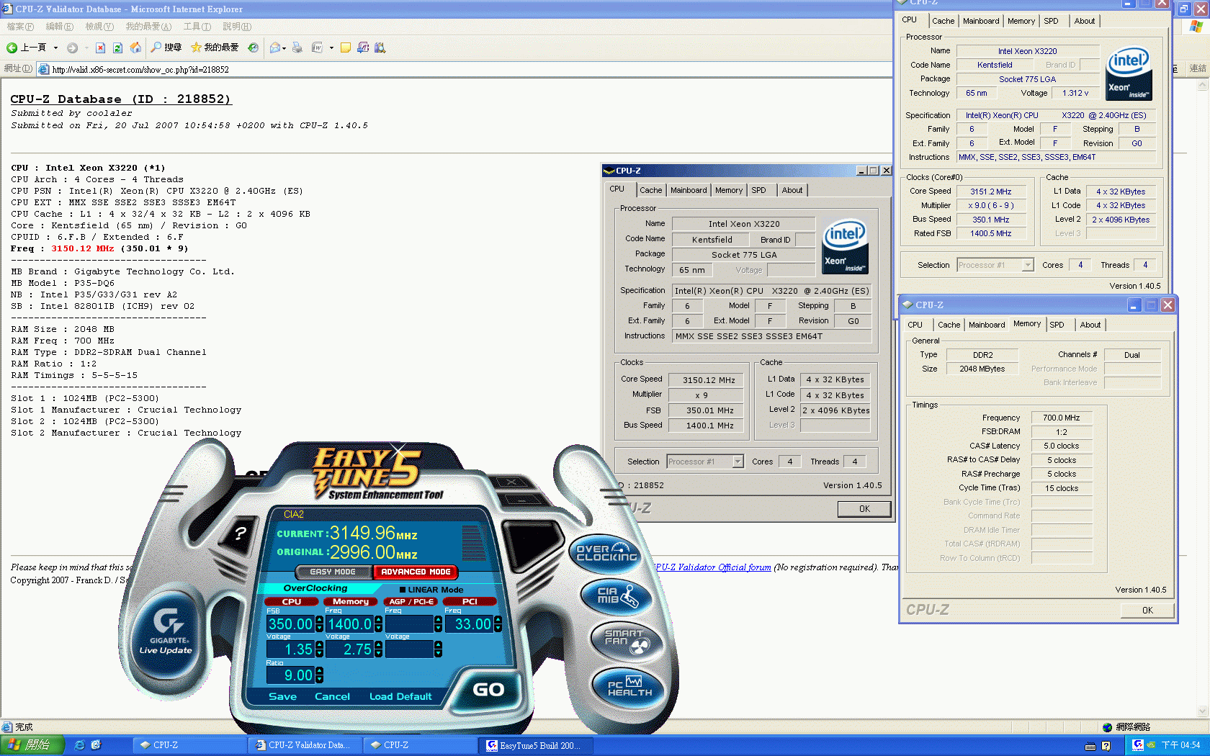
Task: Expand the Back button history dropdown
Action: [x=55, y=48]
